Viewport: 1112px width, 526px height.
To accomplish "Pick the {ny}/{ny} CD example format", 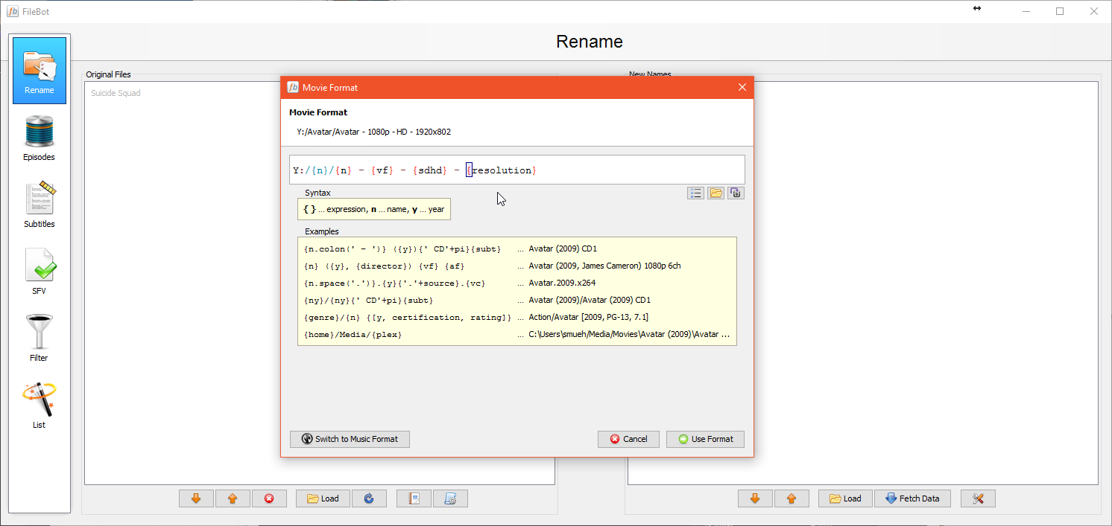I will (368, 300).
